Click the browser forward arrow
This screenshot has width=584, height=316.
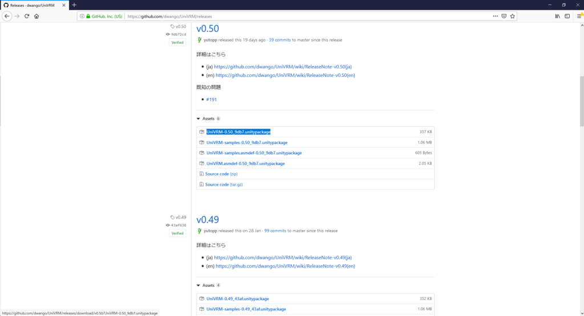pyautogui.click(x=17, y=17)
